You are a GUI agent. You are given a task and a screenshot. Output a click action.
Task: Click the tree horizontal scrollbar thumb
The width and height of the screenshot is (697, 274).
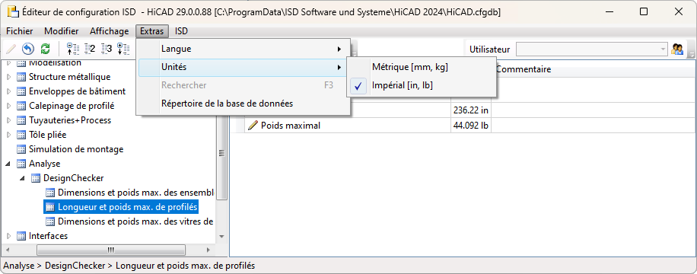(x=110, y=249)
